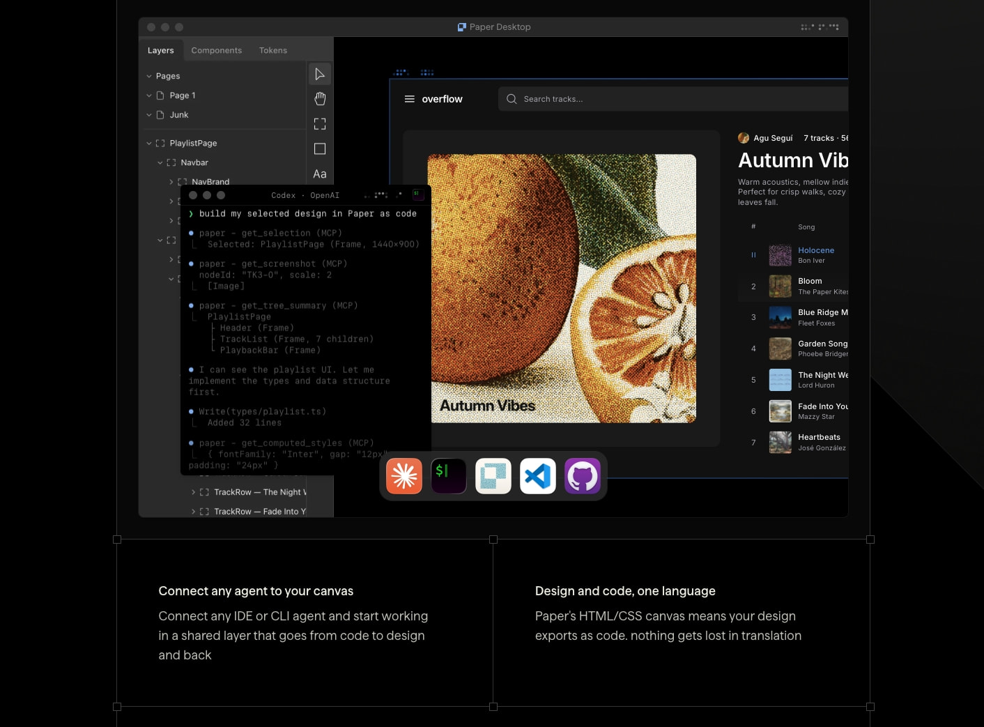Click the pause icon beside Holocene
The width and height of the screenshot is (984, 727).
(x=753, y=255)
